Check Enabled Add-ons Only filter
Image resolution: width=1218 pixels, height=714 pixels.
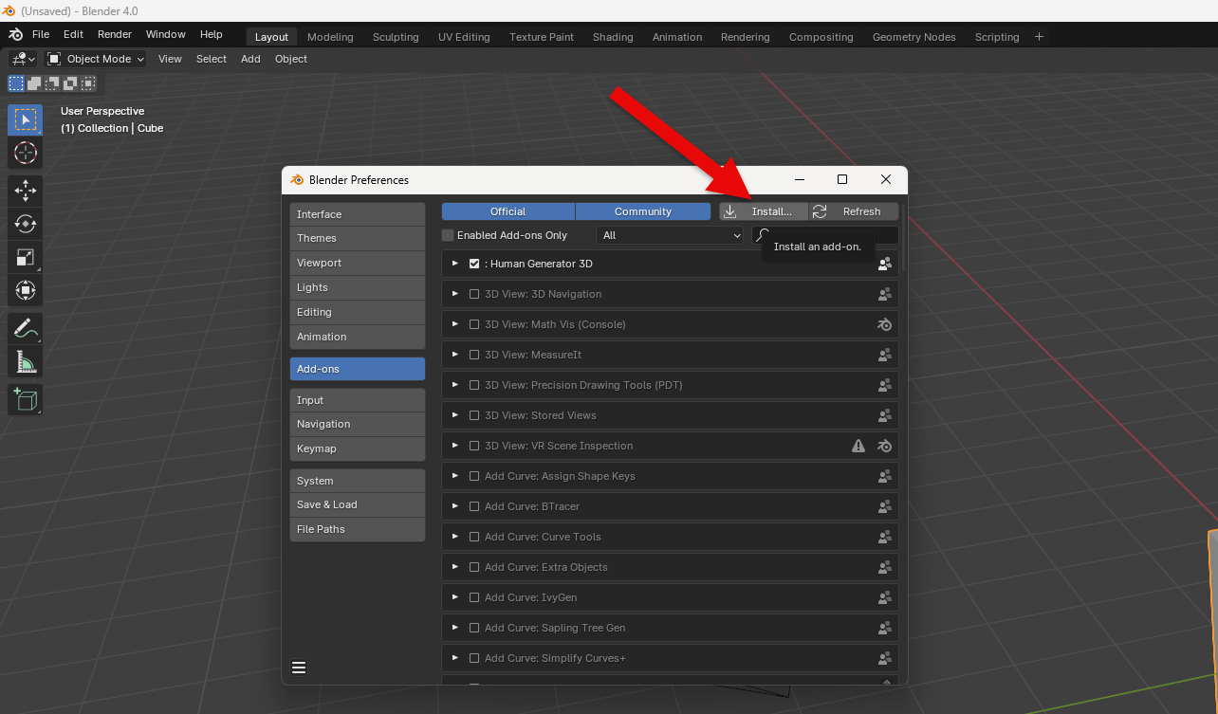tap(448, 235)
